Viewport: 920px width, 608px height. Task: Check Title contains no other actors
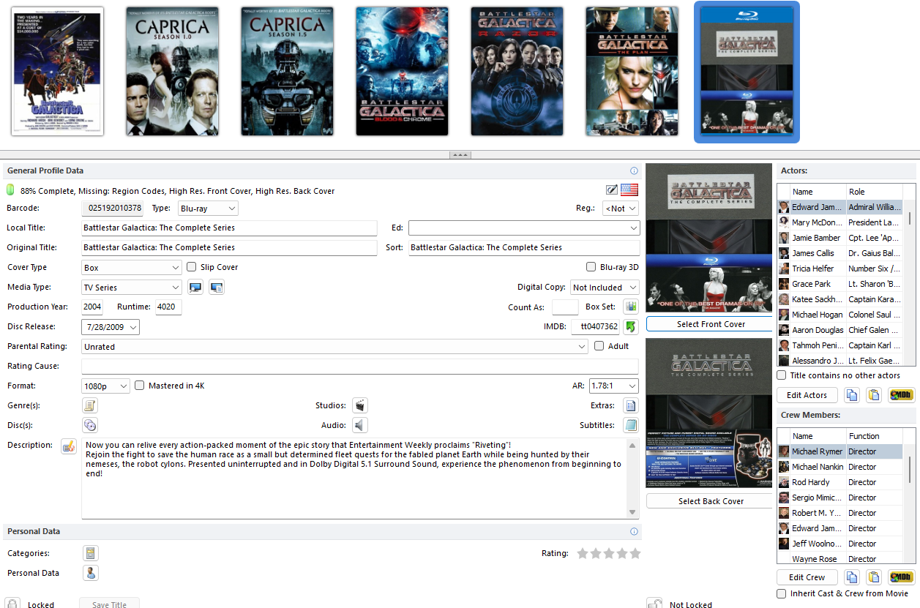click(782, 375)
